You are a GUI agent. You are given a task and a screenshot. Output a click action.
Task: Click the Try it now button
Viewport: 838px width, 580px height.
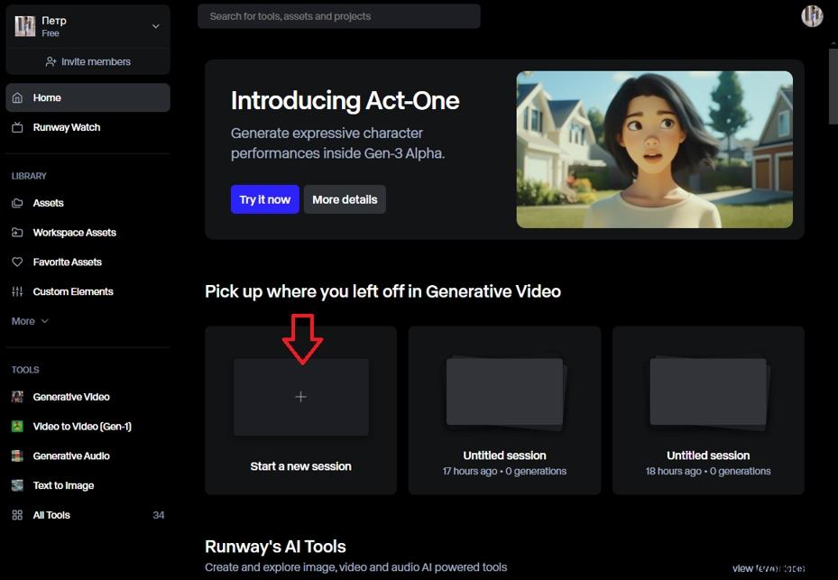pos(265,199)
